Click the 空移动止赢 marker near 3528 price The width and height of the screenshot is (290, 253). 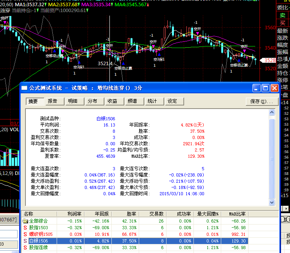tap(239, 65)
